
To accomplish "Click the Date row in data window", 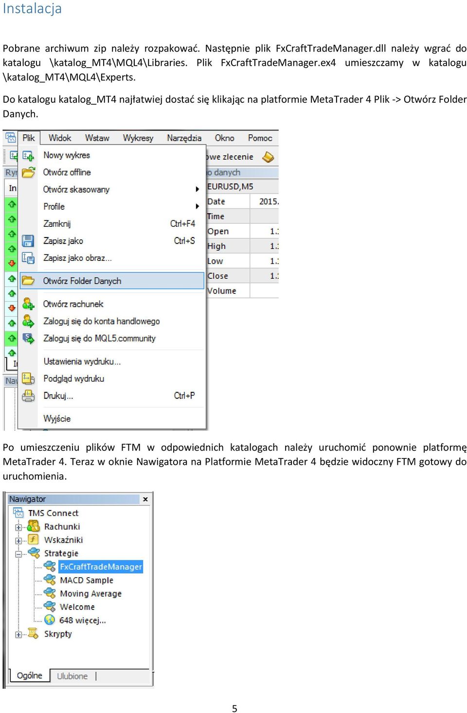I will (x=242, y=201).
